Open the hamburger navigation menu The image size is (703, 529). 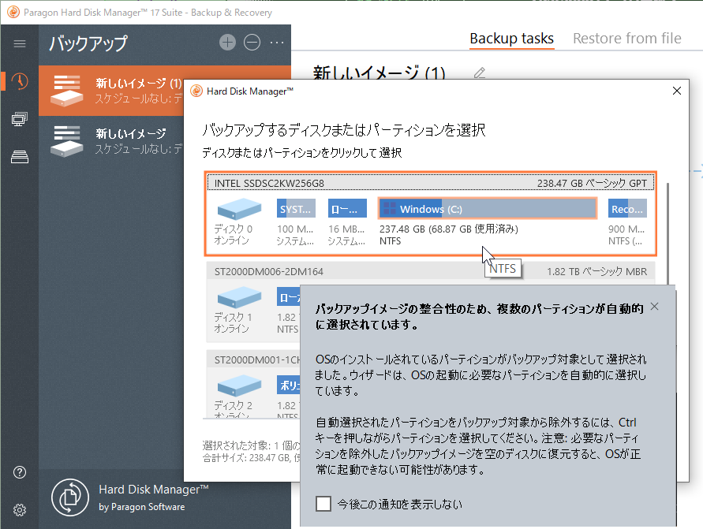[x=20, y=43]
